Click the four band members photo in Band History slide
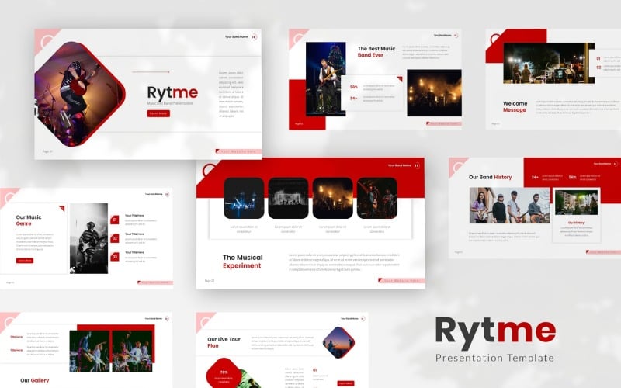This screenshot has width=621, height=388. (x=510, y=206)
